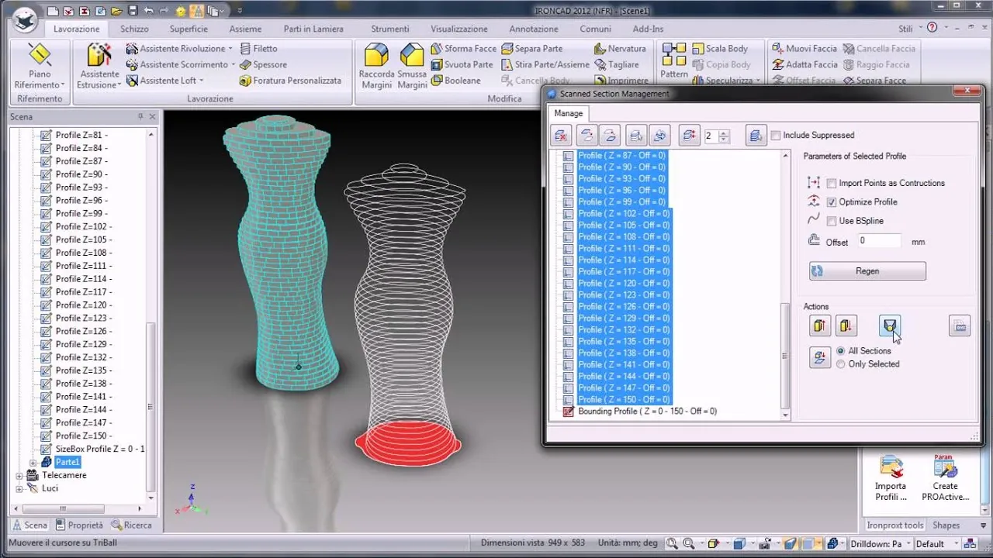Enable the Use BSpline checkbox
Screen dimensions: 993x558
point(832,221)
